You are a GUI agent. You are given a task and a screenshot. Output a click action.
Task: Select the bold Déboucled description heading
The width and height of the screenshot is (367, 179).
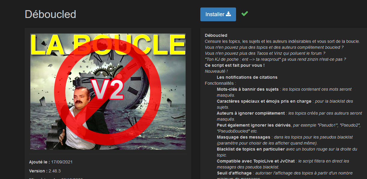point(216,35)
